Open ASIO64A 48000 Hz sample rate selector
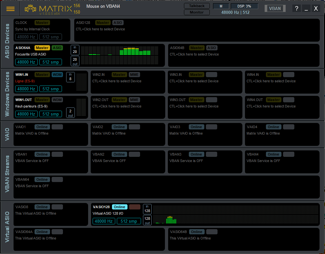 26,62
